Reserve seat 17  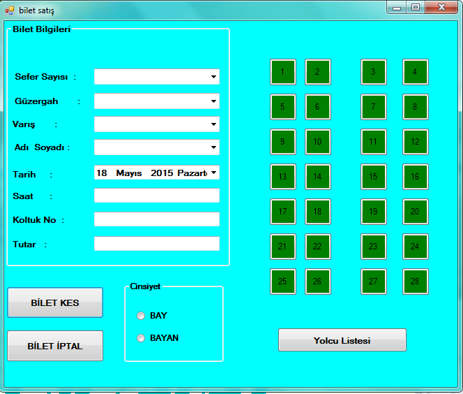(283, 212)
